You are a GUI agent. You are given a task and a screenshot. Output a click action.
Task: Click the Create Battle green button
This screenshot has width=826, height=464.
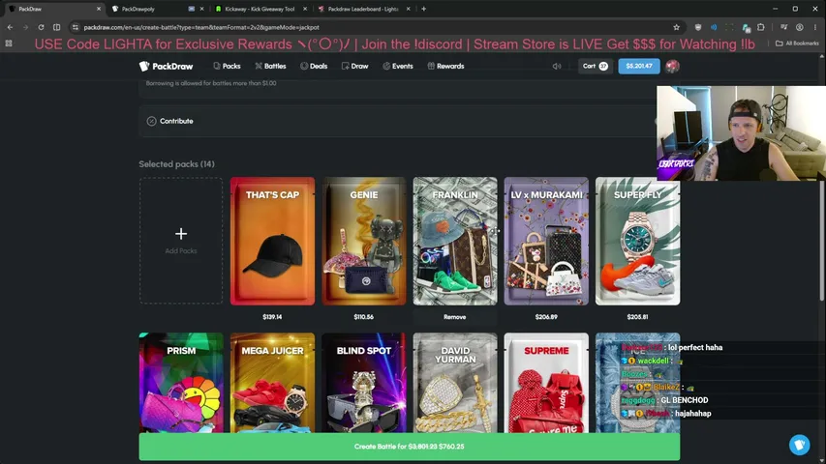pos(410,447)
